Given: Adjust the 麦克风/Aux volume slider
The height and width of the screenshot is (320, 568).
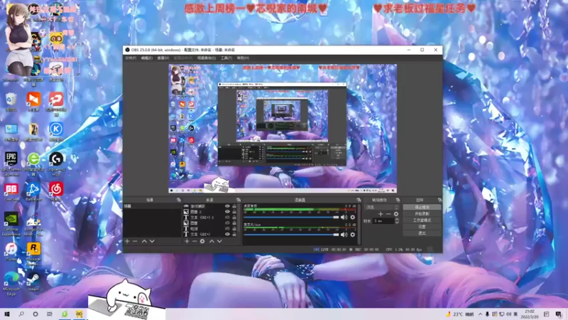Looking at the screenshot, I should (x=291, y=235).
